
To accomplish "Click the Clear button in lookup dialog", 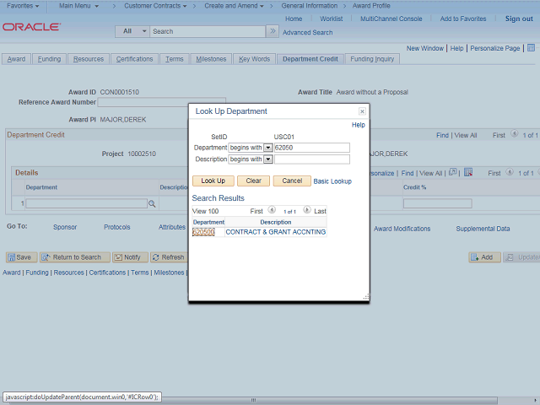I will [253, 181].
